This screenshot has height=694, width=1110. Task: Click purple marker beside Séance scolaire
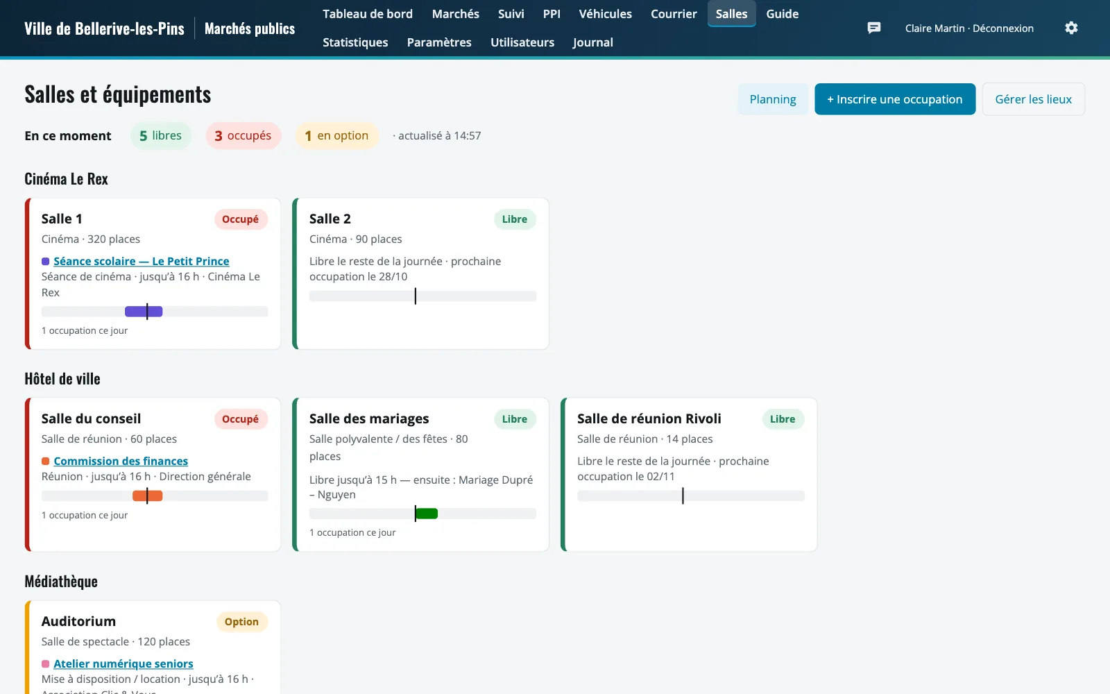(x=45, y=262)
